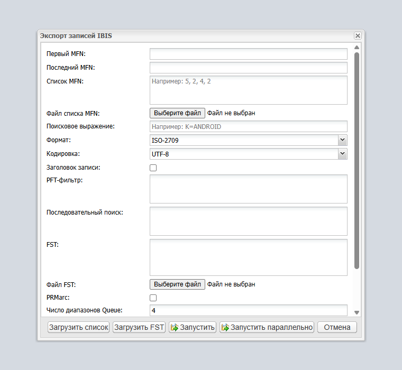Click the scrollbar up arrow

click(357, 48)
